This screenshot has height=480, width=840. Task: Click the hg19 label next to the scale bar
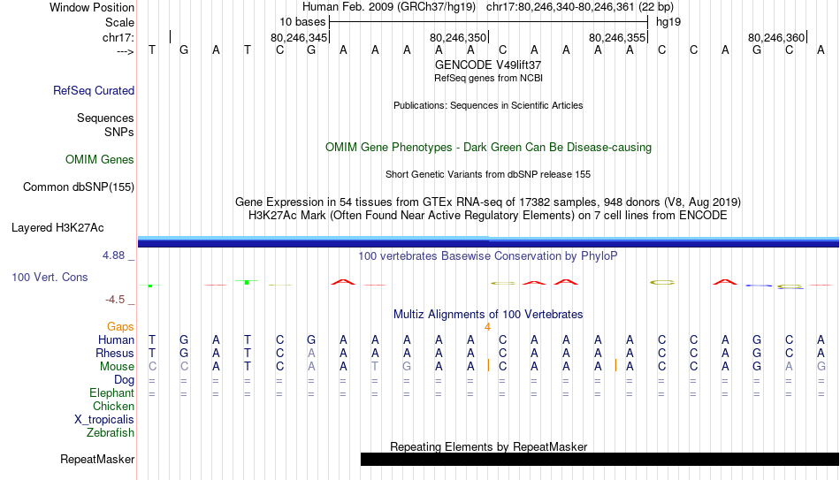tap(668, 22)
